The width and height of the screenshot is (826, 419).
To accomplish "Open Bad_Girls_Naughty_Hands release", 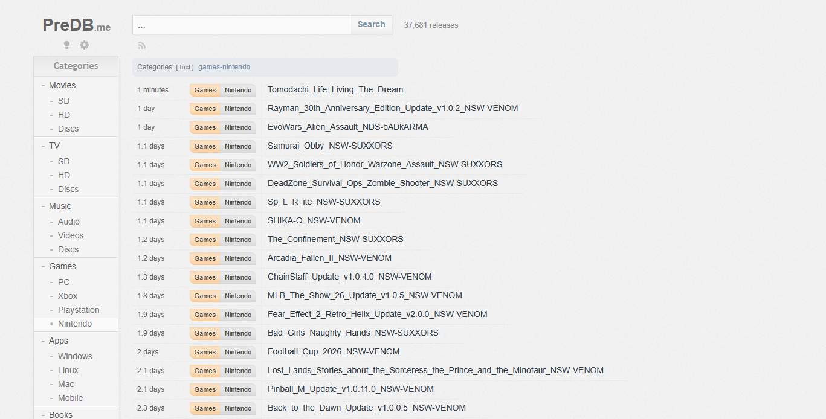I will point(353,333).
